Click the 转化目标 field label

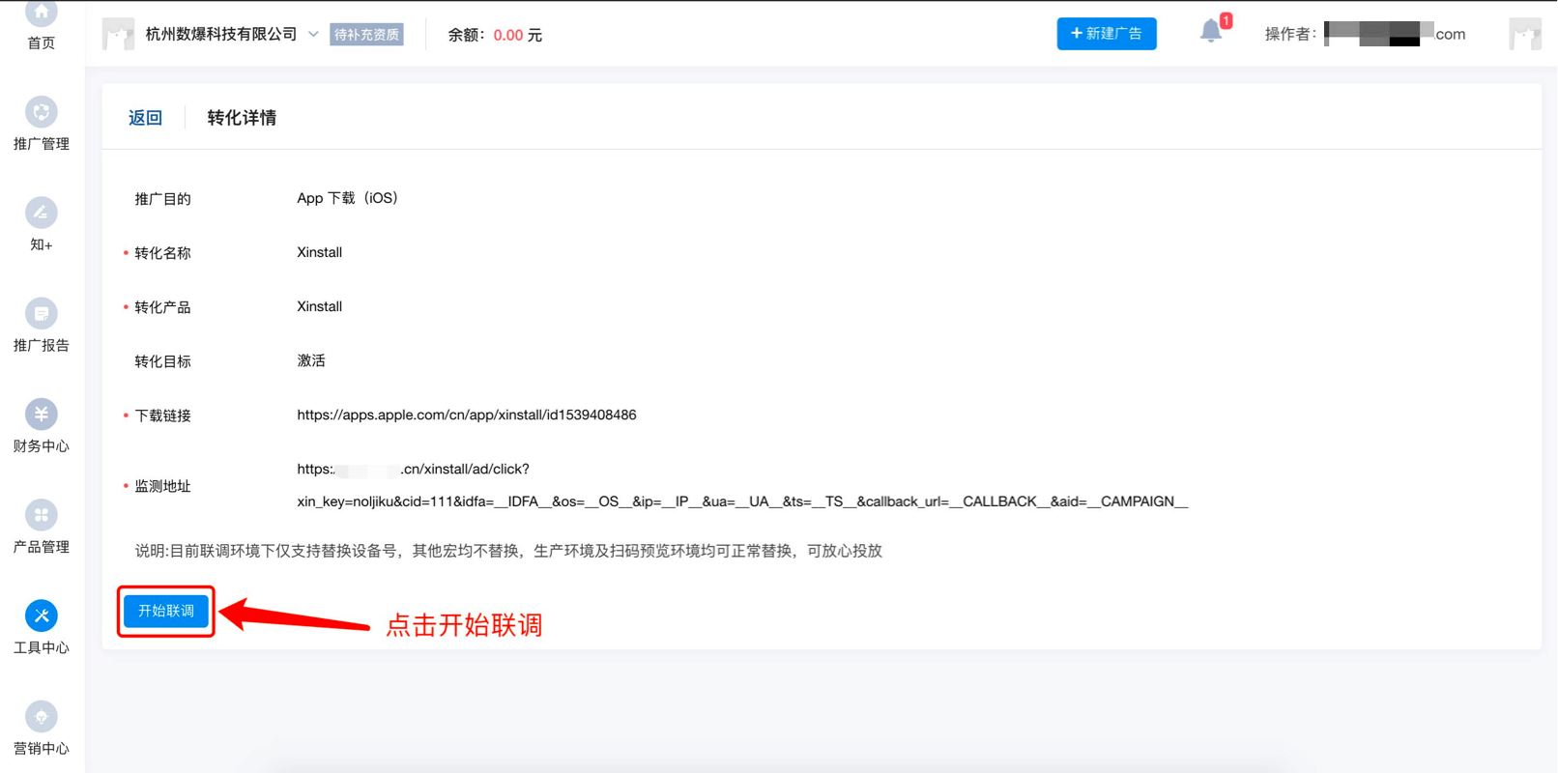point(162,361)
